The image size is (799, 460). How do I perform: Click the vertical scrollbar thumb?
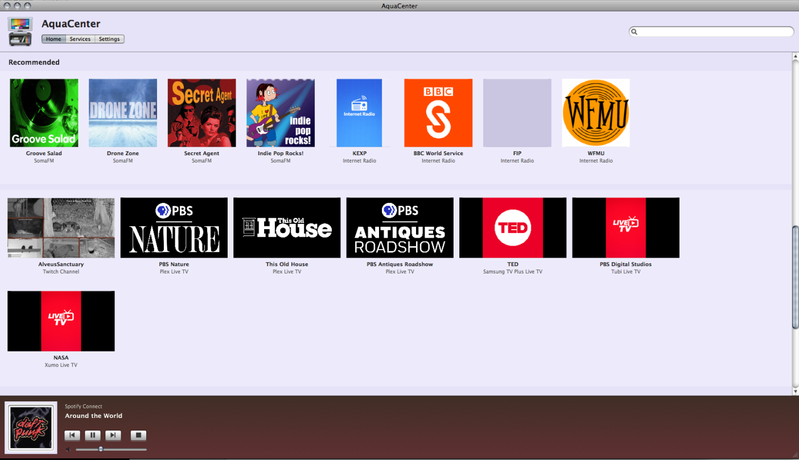click(x=796, y=277)
